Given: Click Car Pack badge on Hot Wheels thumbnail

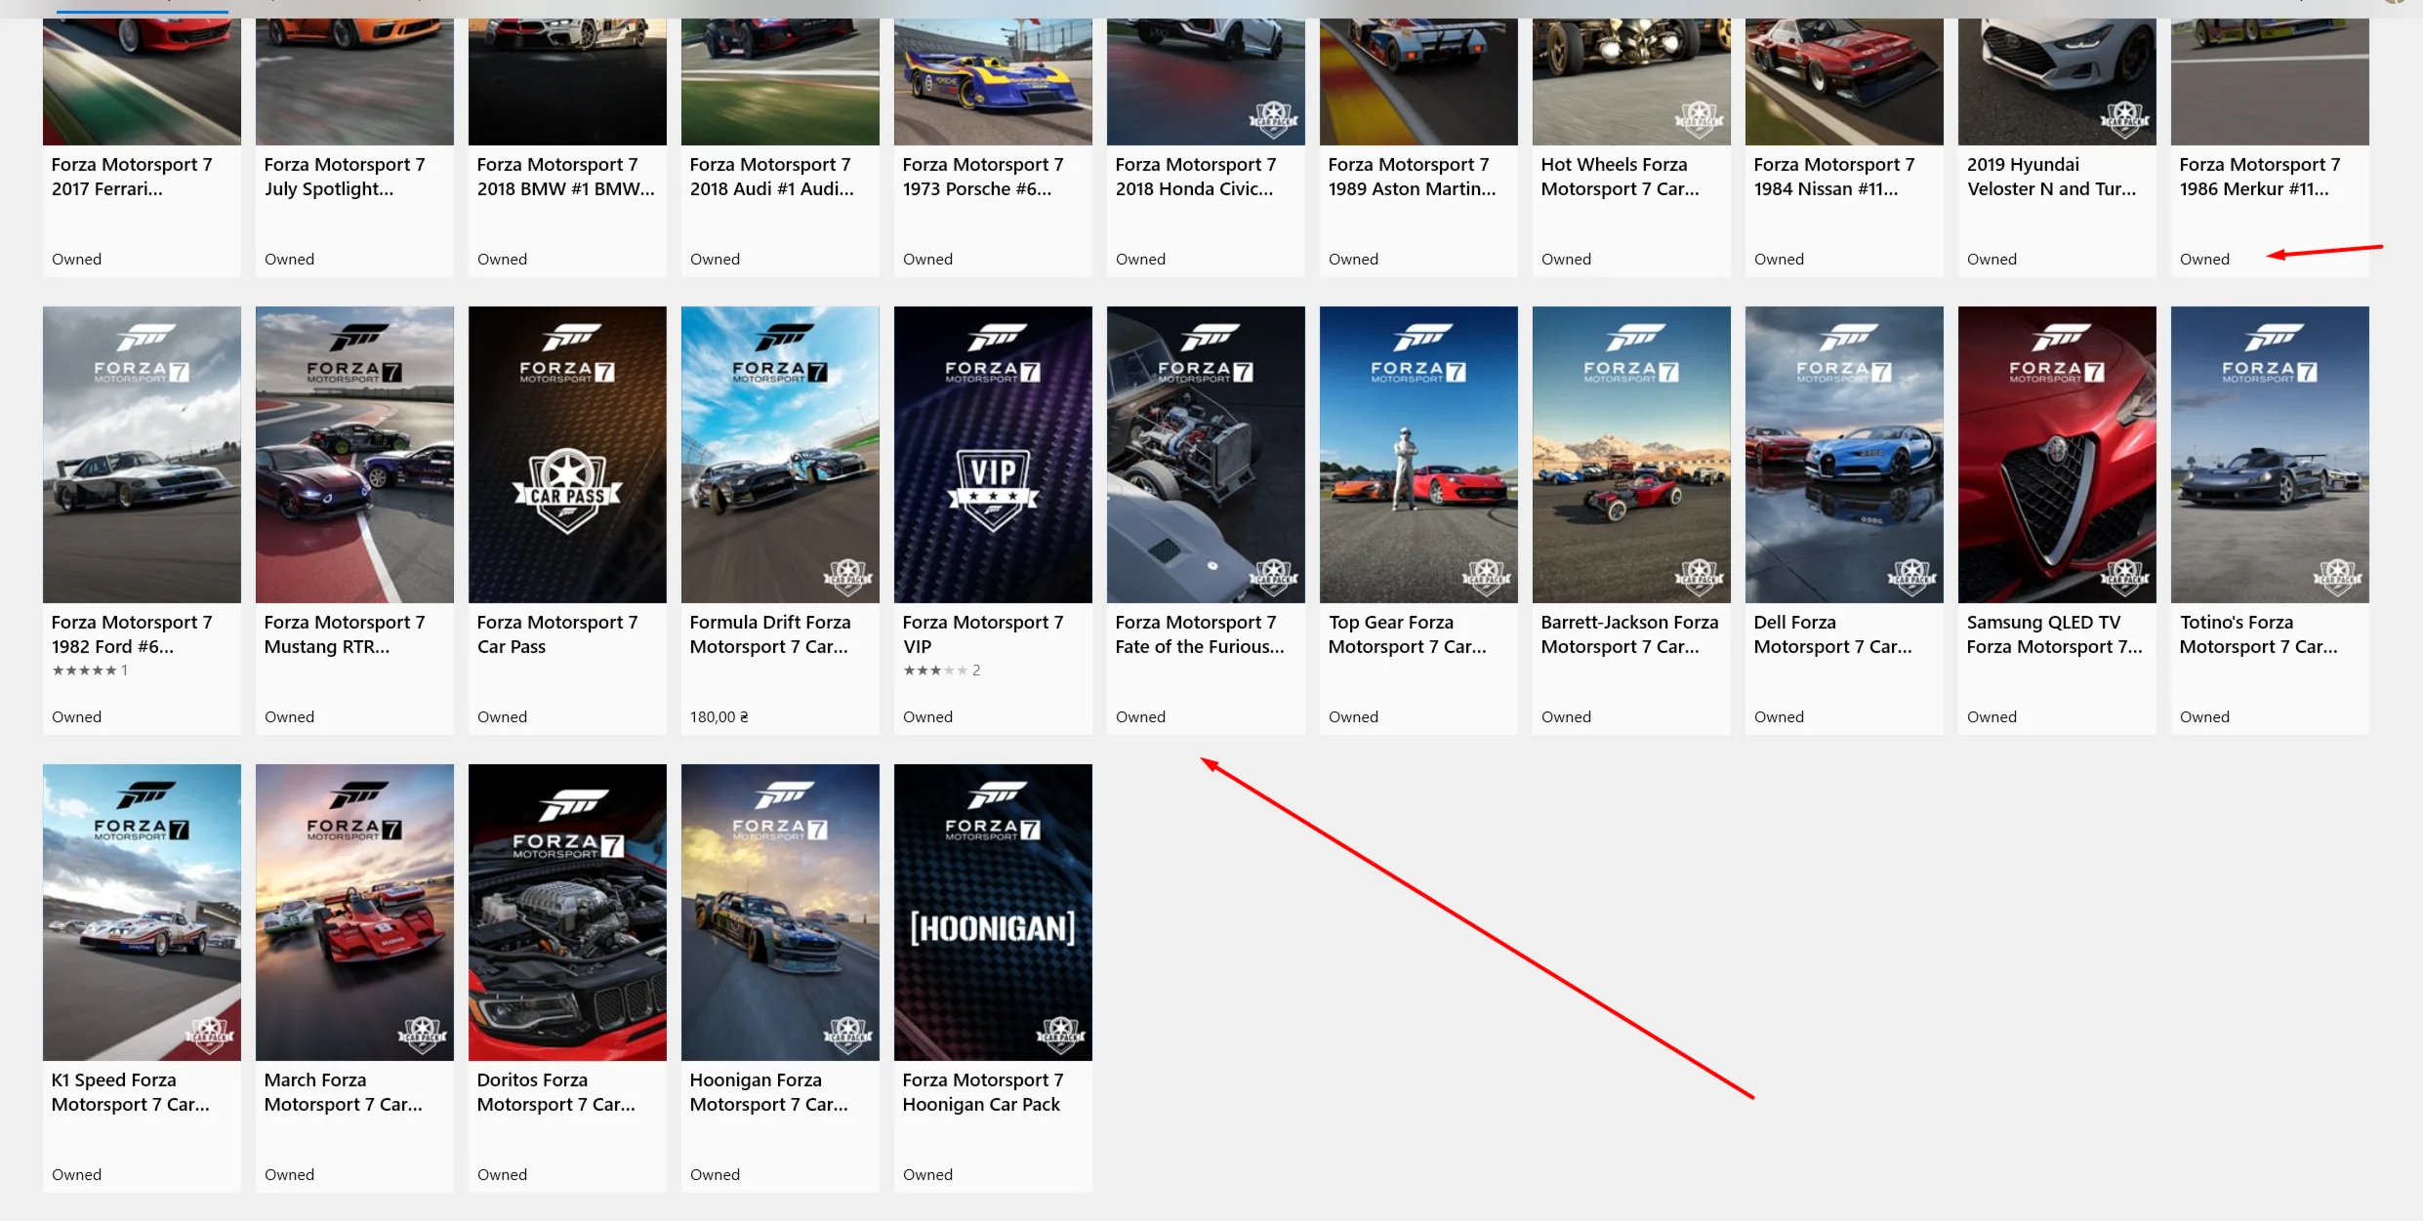Looking at the screenshot, I should (1699, 119).
